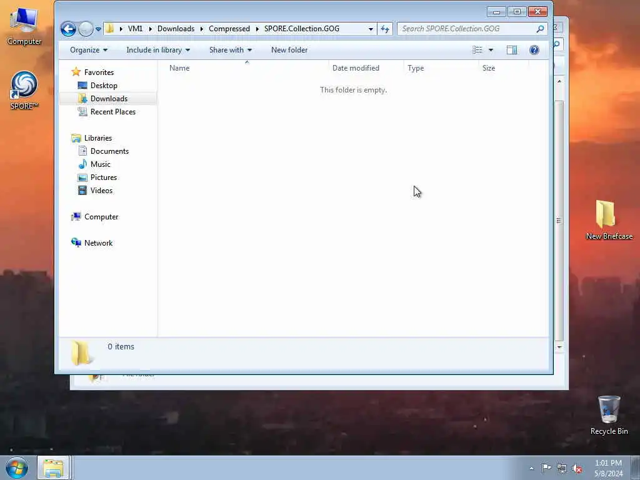Minimize the Explorer window
Viewport: 640px width, 480px height.
tap(496, 12)
